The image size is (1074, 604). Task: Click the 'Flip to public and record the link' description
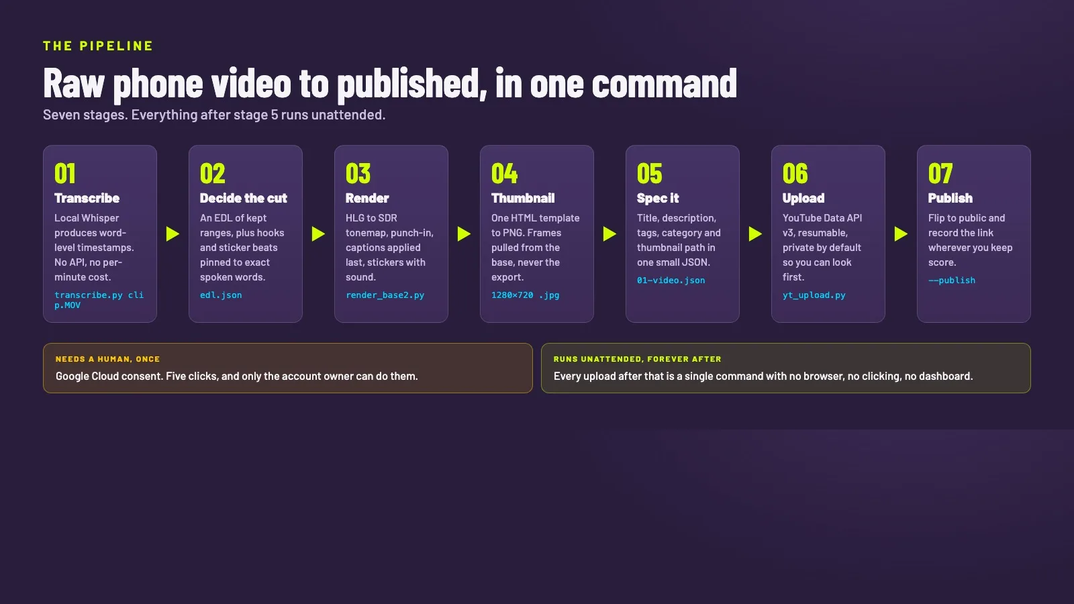pos(971,240)
